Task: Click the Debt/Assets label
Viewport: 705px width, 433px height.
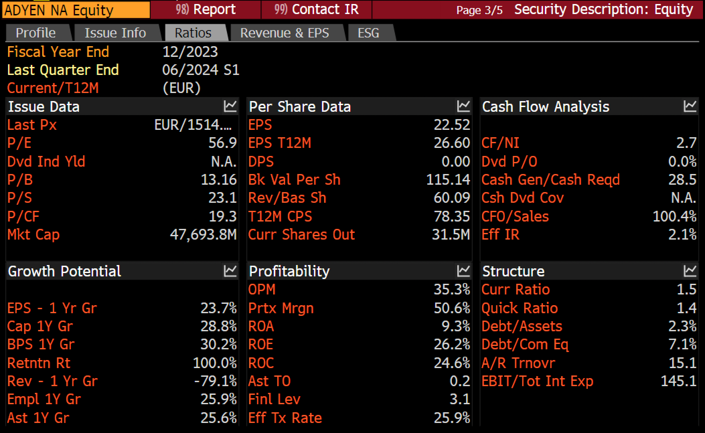Action: coord(522,326)
